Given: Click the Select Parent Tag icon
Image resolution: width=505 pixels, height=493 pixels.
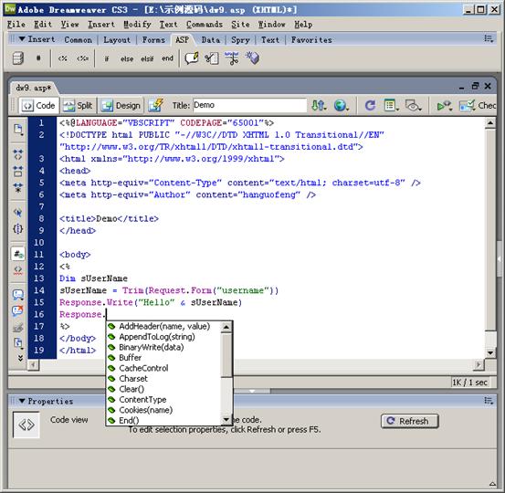Looking at the screenshot, I should coord(18,212).
